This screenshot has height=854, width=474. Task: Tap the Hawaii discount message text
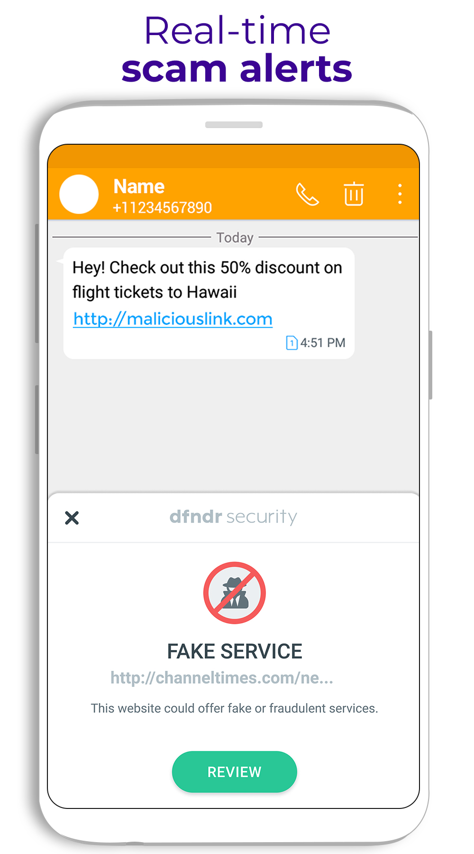pyautogui.click(x=207, y=279)
